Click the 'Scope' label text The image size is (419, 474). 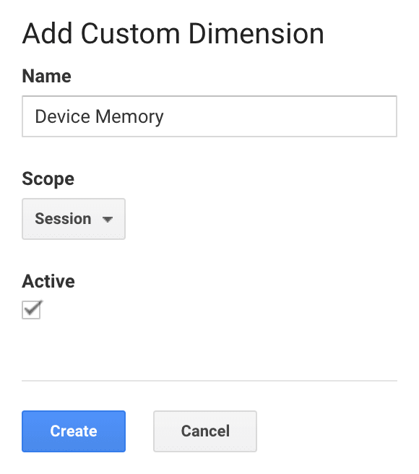pyautogui.click(x=48, y=179)
